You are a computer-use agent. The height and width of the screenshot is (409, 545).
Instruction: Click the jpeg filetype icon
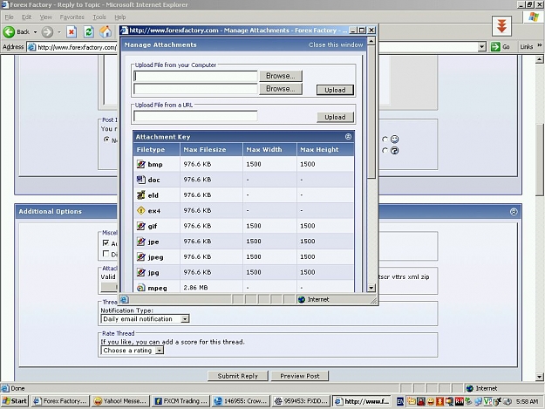coord(140,256)
